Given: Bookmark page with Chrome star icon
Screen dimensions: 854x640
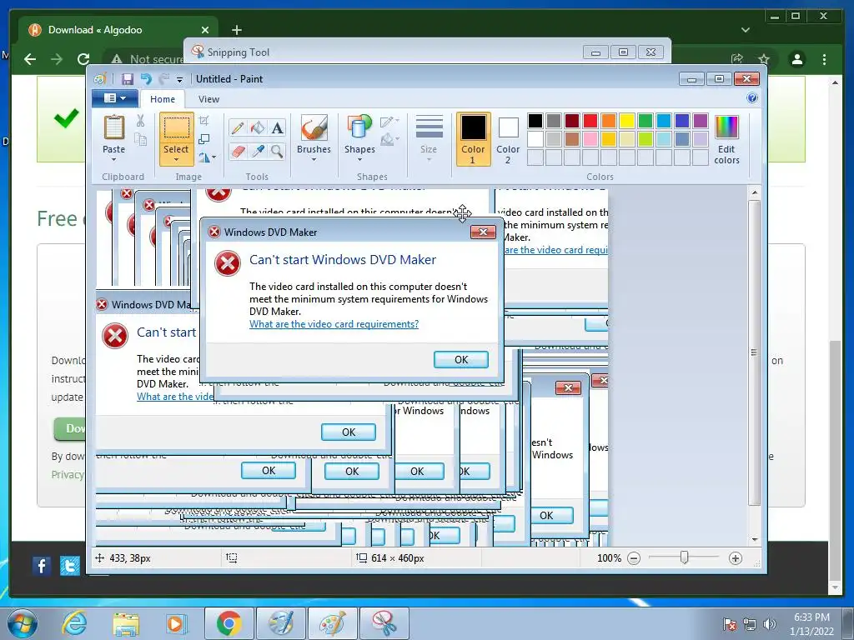Looking at the screenshot, I should pyautogui.click(x=764, y=59).
